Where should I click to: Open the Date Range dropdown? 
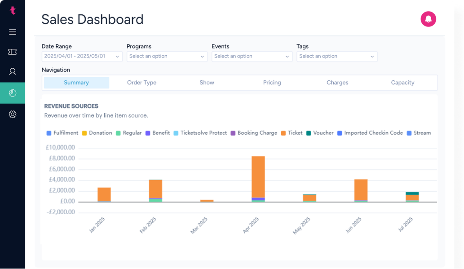[82, 56]
